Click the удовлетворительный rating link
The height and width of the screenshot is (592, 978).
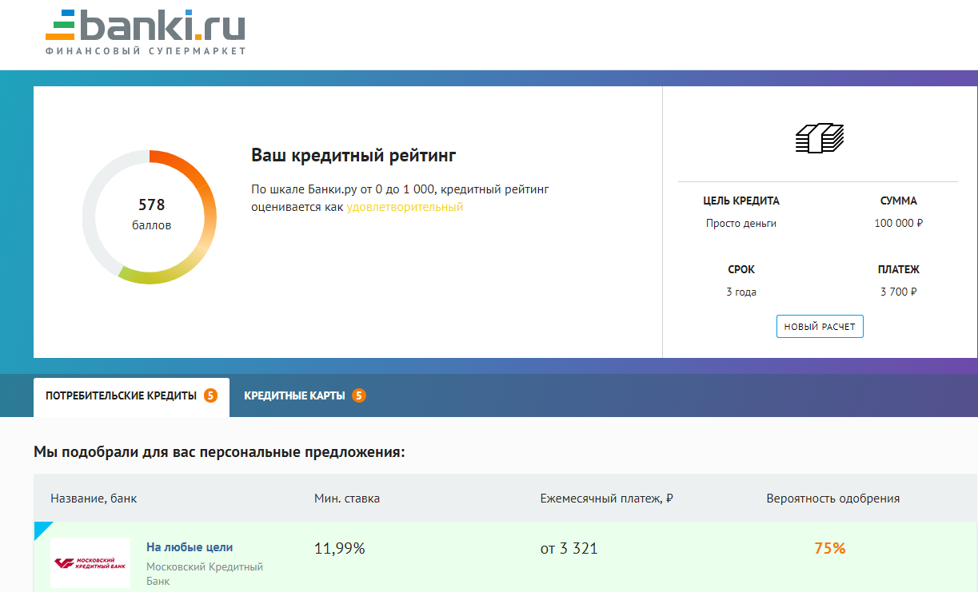click(x=405, y=207)
